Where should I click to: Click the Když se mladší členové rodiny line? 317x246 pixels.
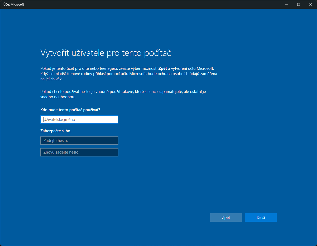pyautogui.click(x=129, y=74)
